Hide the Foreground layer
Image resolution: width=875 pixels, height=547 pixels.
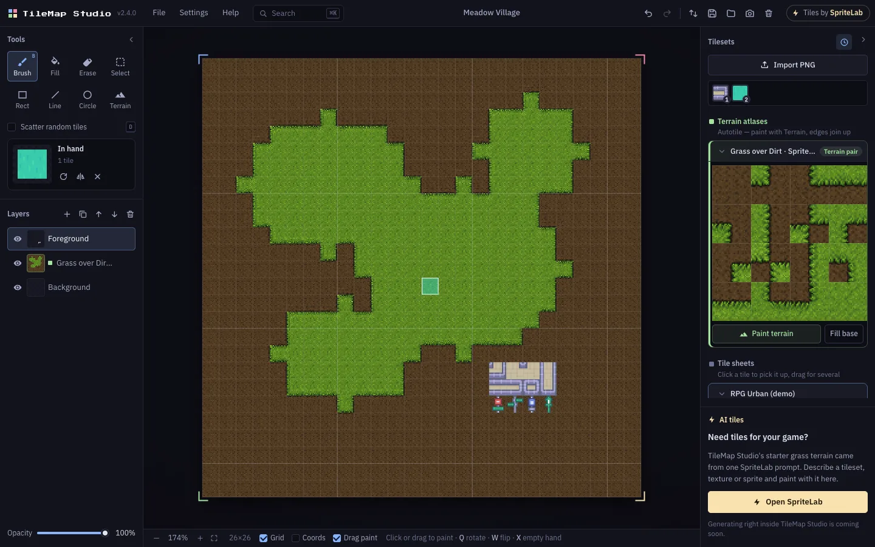(x=18, y=239)
